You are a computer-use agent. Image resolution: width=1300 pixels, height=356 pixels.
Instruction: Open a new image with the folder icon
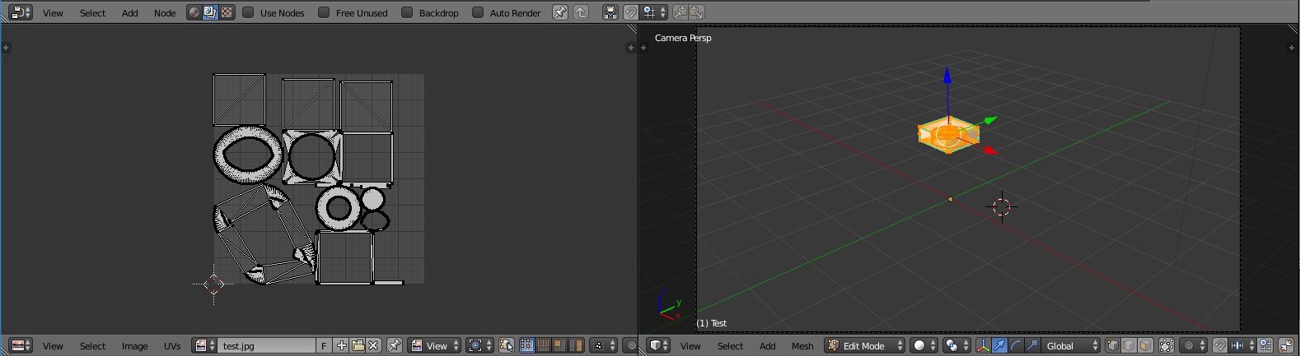358,345
